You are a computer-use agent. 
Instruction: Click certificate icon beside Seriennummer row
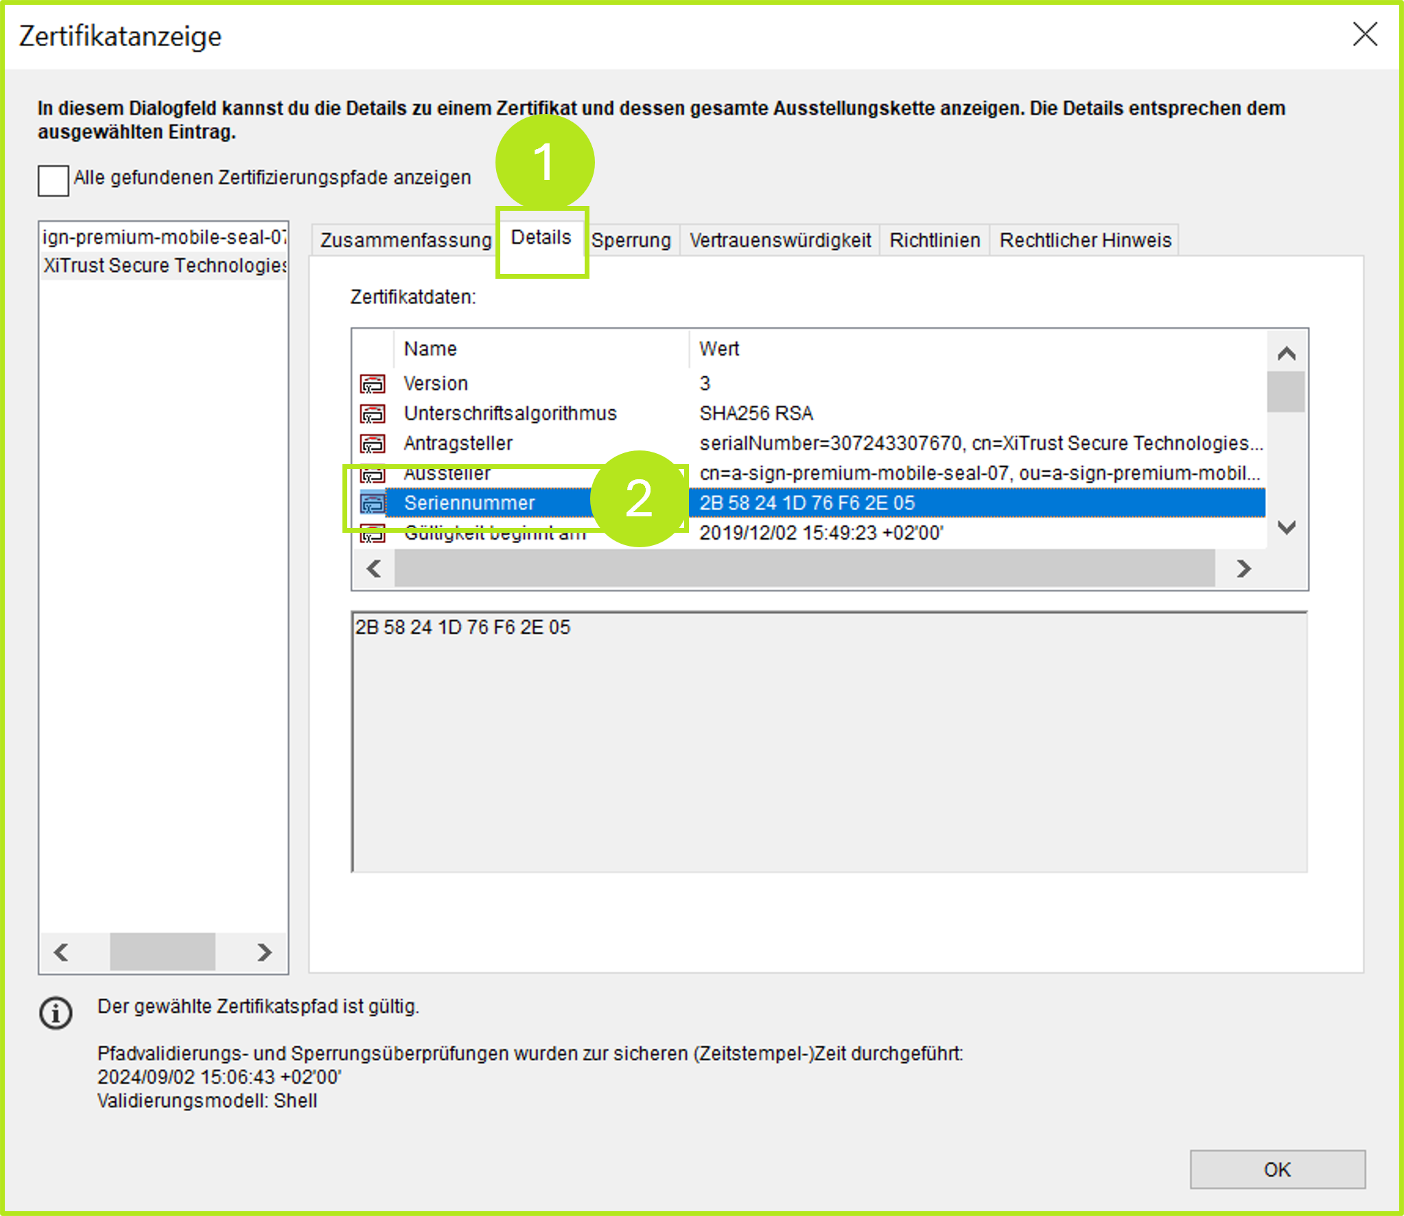[x=373, y=503]
